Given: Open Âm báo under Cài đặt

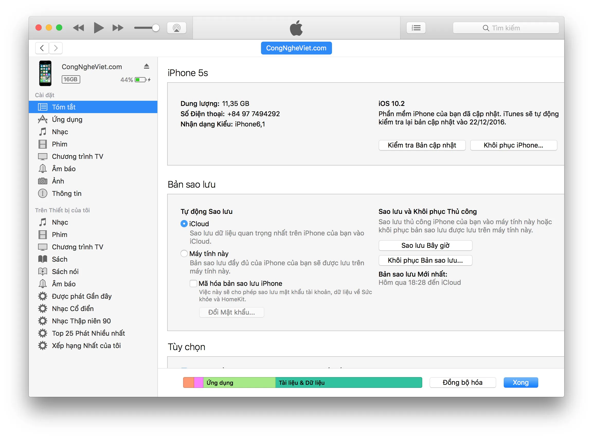Looking at the screenshot, I should point(93,169).
